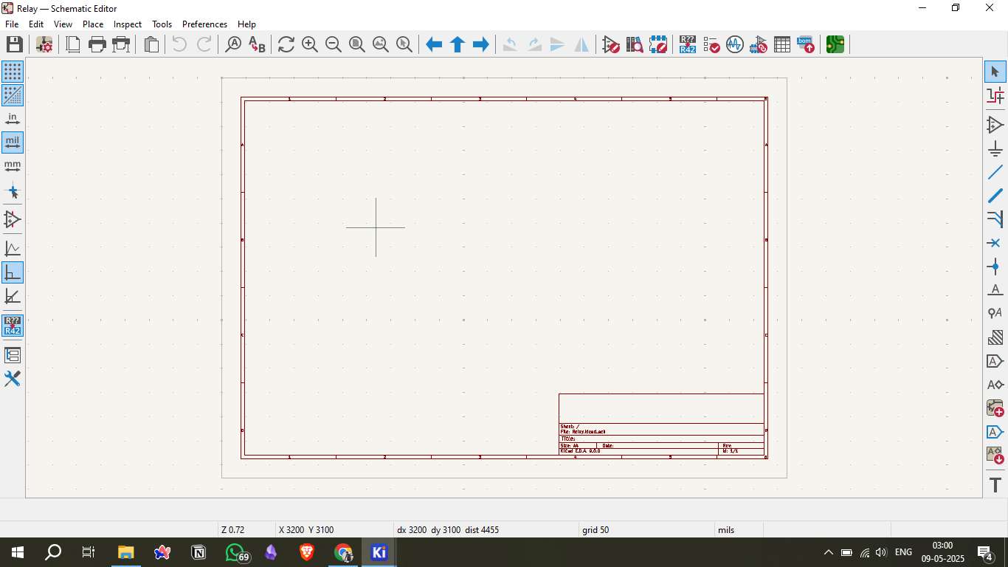Switch units to inches
Screen dimensions: 1008x567
[x=13, y=119]
